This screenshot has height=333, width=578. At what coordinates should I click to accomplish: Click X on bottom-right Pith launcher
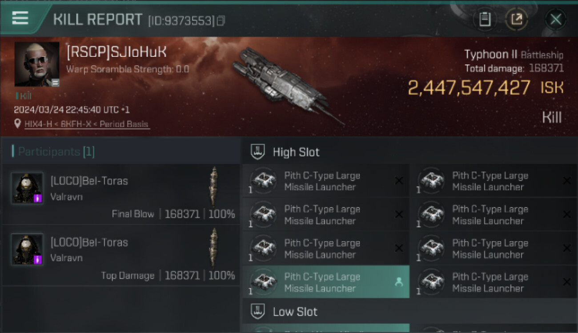click(x=566, y=282)
